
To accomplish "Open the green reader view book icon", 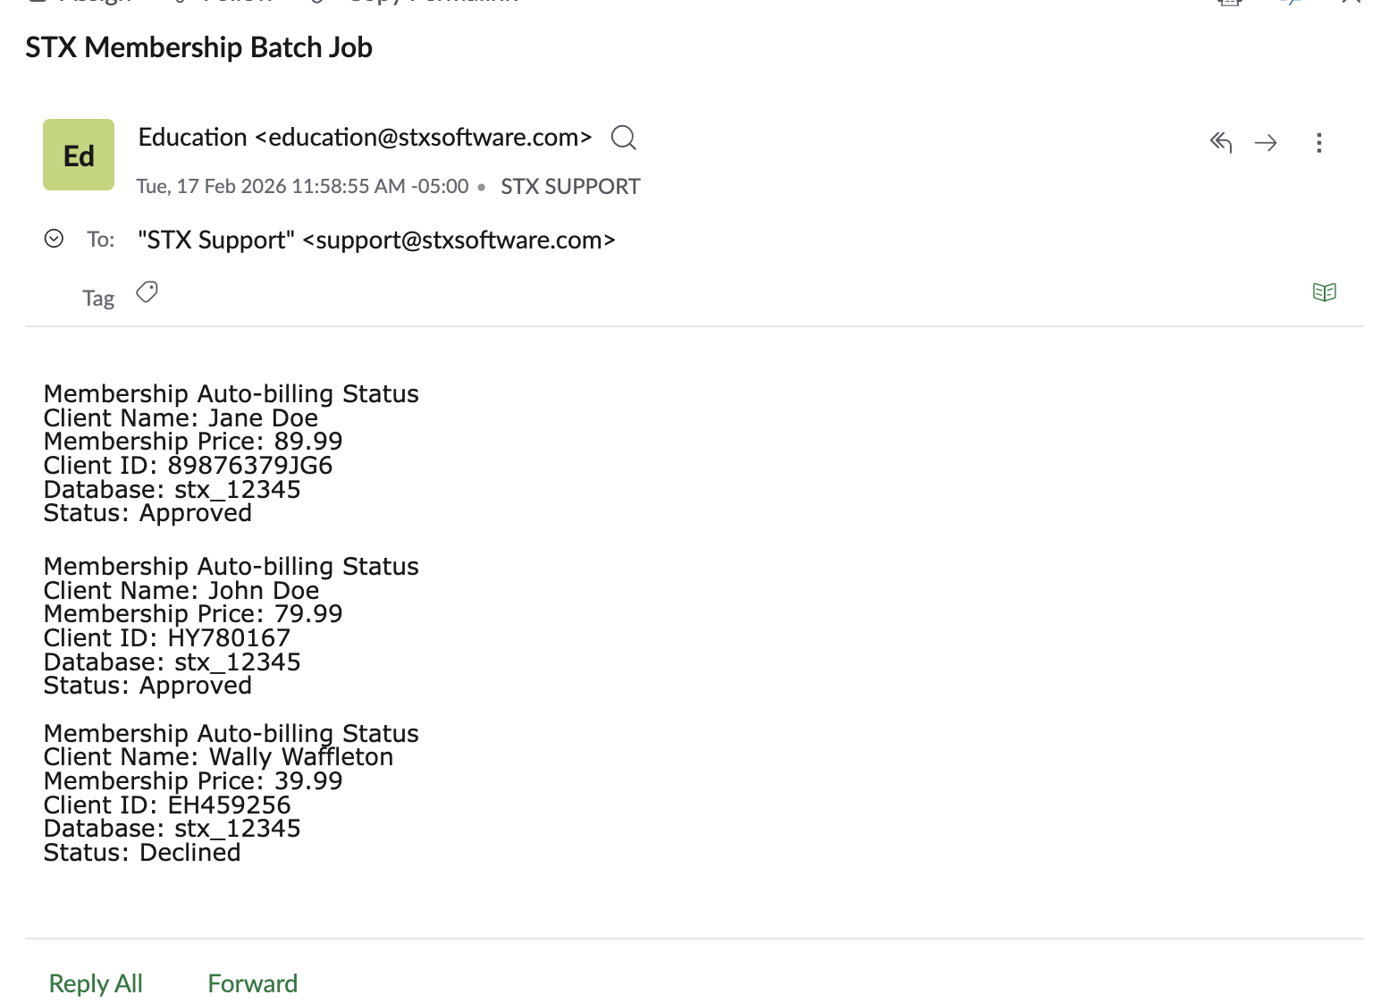I will point(1325,292).
